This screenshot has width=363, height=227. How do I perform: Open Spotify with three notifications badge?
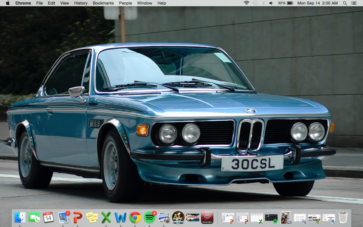[149, 218]
